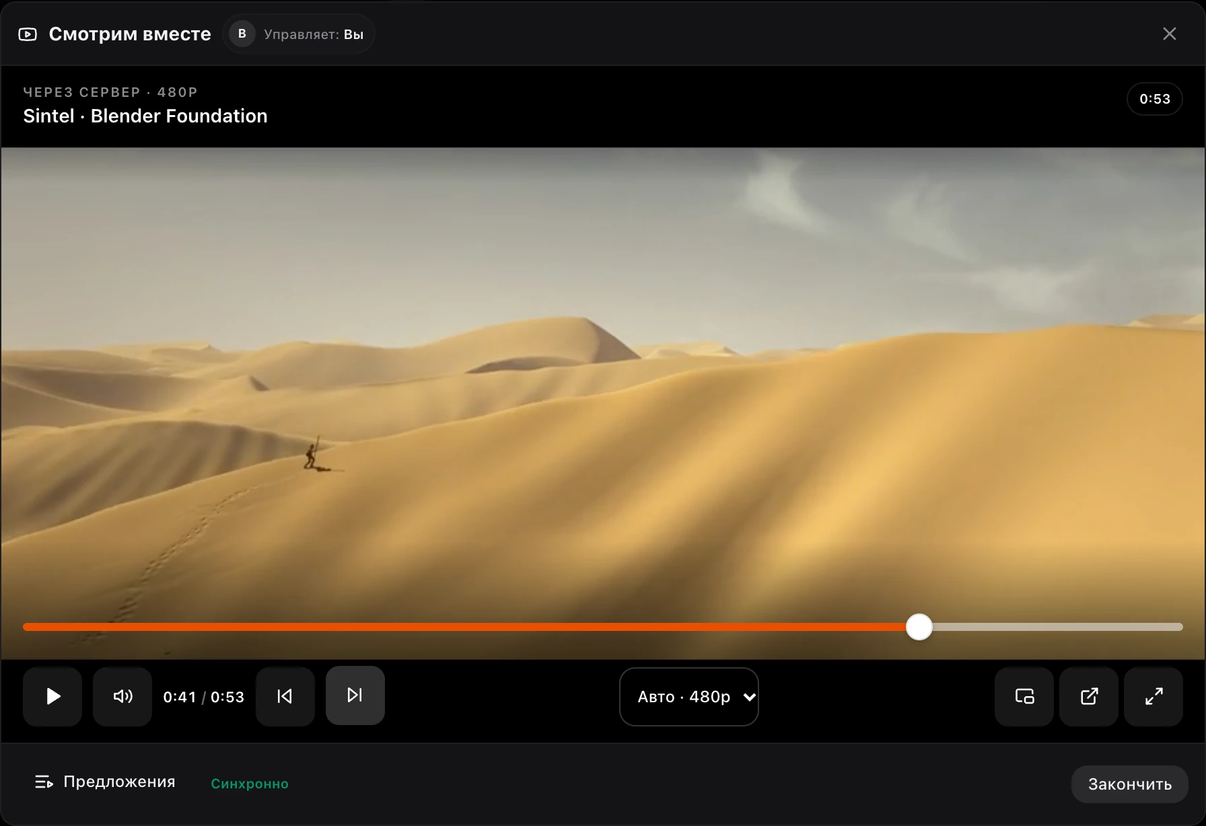Screen dimensions: 1206x826
Task: Click the Смотрим вместе header icon
Action: (x=28, y=34)
